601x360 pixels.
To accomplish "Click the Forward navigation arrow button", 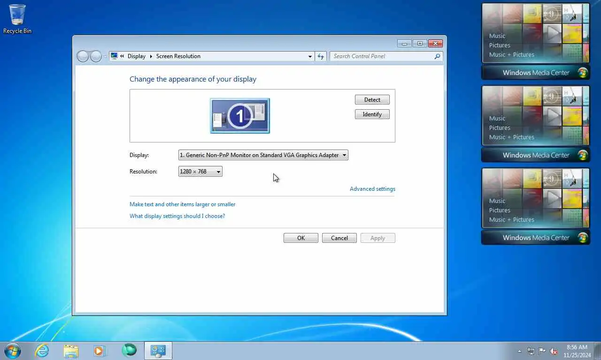I will (x=96, y=56).
